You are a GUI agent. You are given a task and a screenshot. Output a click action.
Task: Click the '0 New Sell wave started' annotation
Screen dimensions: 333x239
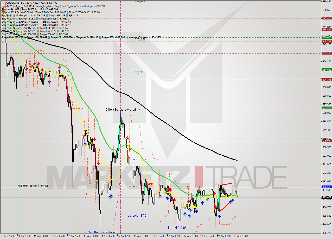point(120,110)
